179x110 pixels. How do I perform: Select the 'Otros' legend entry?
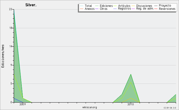pyautogui.click(x=104, y=9)
